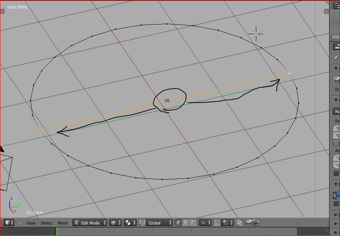
Task: Open snap element type selector
Action: coord(227,223)
